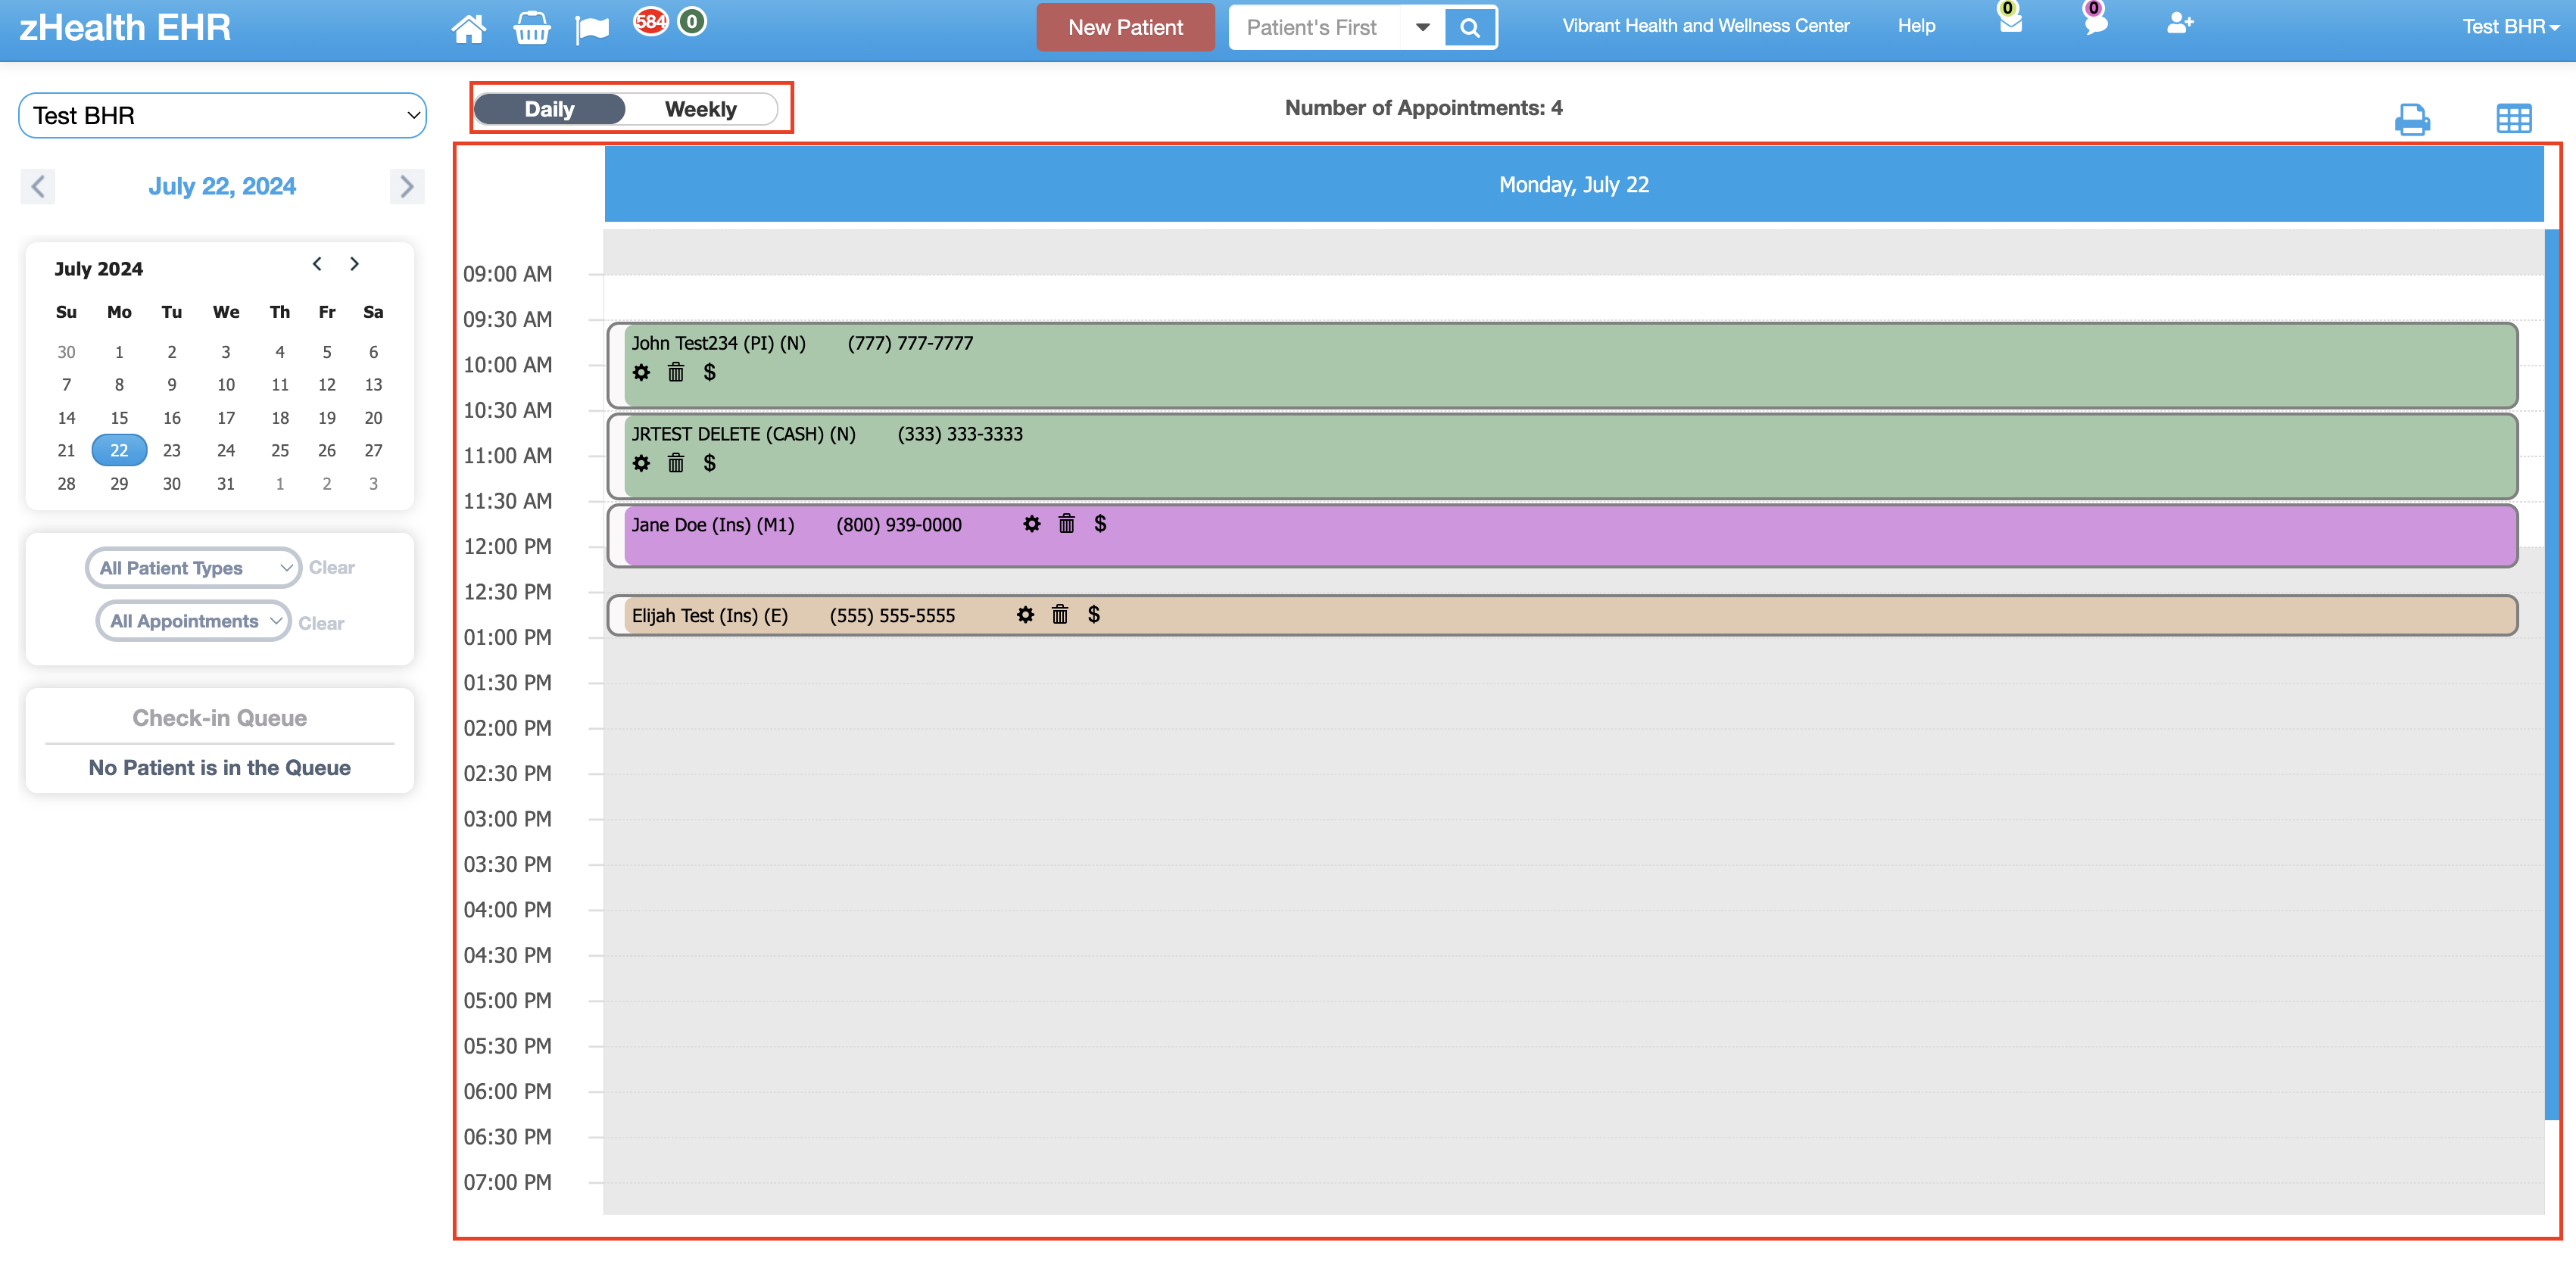Switch to Daily schedule view
The width and height of the screenshot is (2576, 1261).
point(549,109)
